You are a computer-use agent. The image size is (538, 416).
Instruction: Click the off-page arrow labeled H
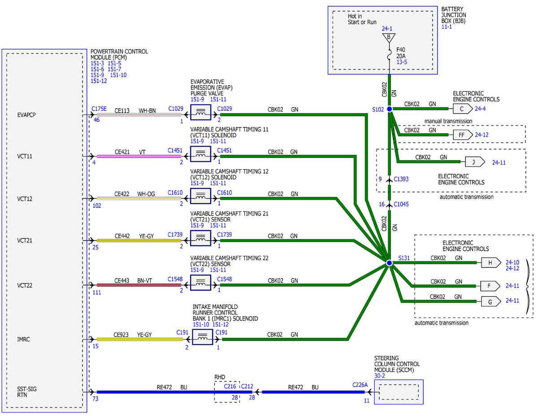pyautogui.click(x=491, y=263)
